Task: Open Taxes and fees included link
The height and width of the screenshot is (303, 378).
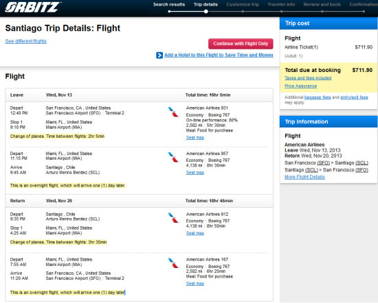Action: [308, 78]
